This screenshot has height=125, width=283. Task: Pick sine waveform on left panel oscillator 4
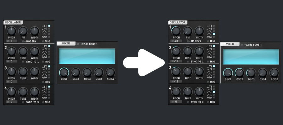coord(49,95)
